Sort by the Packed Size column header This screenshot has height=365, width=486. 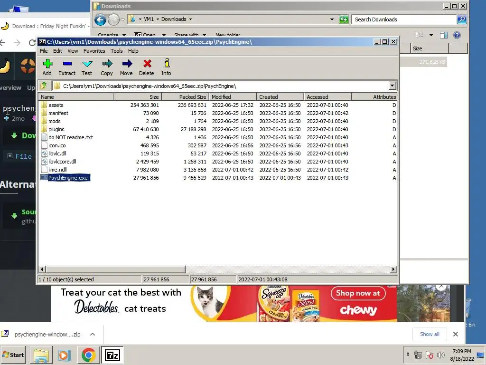pyautogui.click(x=186, y=97)
